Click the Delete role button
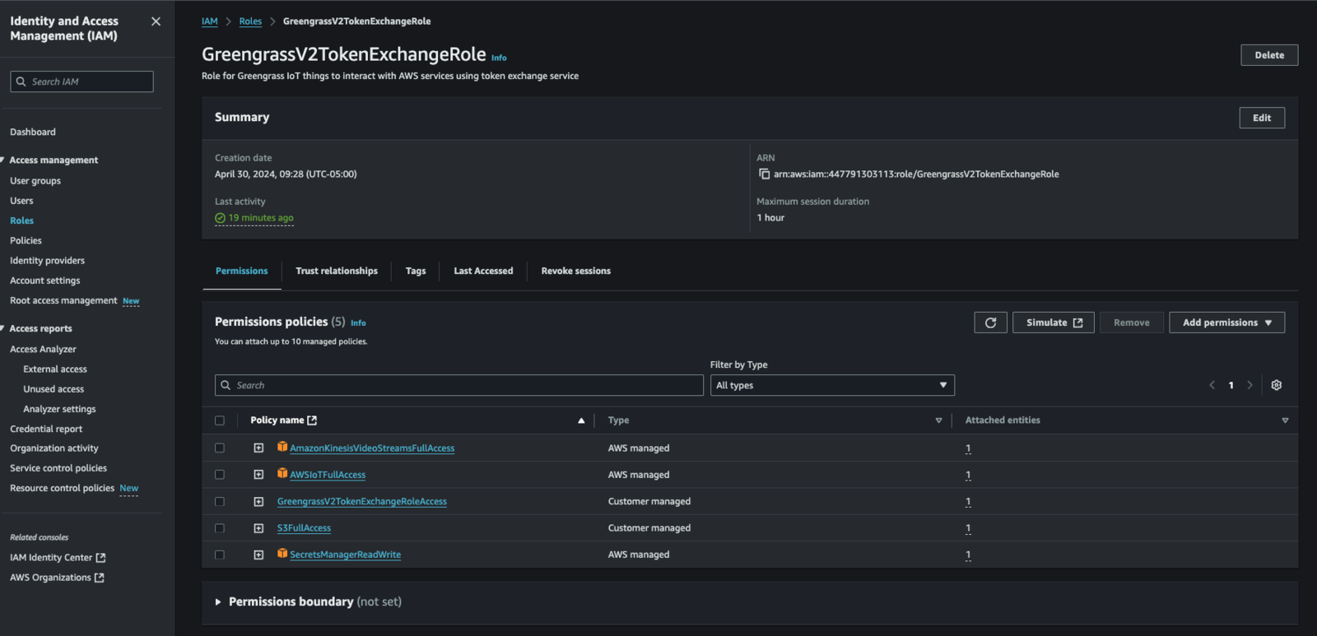Image resolution: width=1317 pixels, height=636 pixels. pyautogui.click(x=1268, y=55)
